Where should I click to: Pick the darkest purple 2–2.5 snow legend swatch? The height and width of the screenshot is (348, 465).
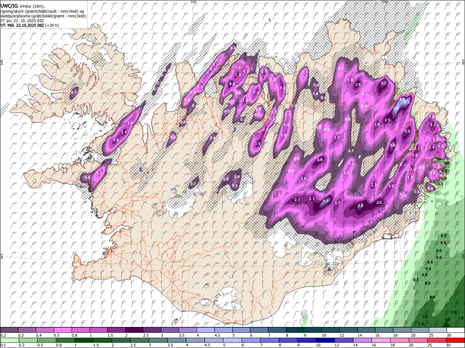(x=134, y=330)
